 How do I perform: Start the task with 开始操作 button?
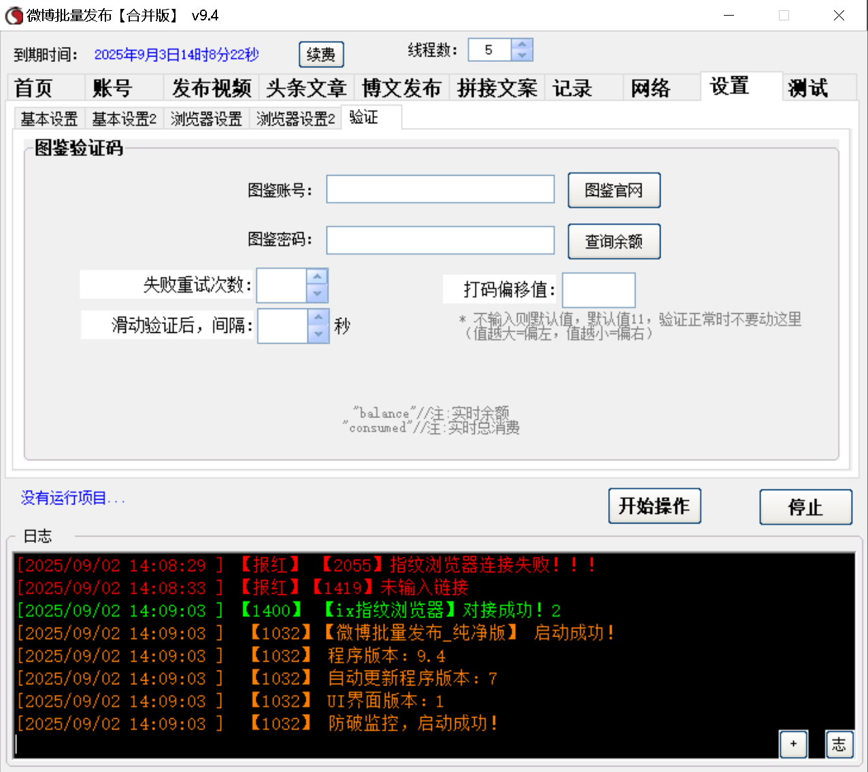654,506
